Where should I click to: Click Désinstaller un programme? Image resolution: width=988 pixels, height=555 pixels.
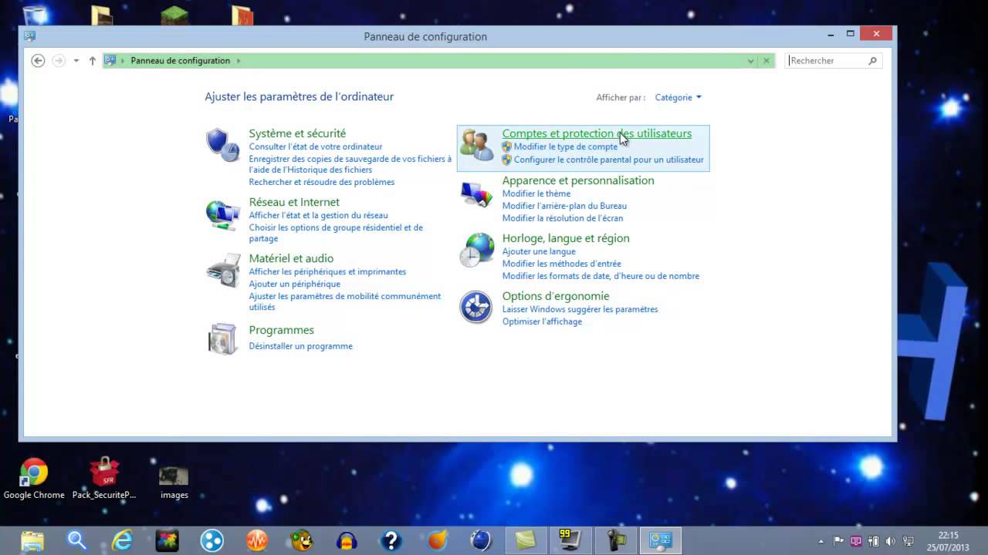click(x=300, y=346)
